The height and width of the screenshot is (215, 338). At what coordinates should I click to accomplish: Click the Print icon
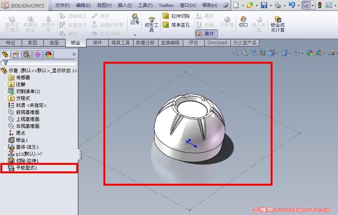[x=278, y=5]
